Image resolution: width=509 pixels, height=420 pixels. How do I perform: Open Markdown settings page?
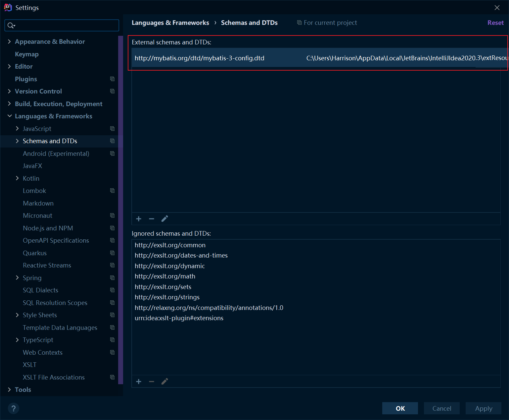(38, 203)
